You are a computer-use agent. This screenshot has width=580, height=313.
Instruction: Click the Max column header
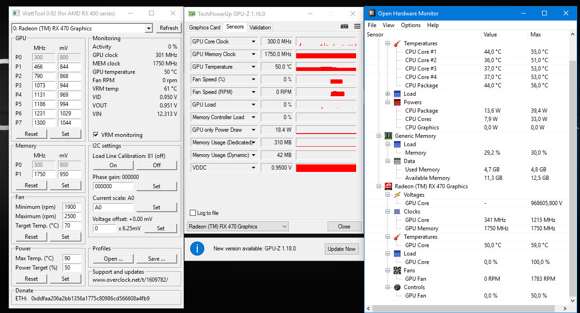tap(549, 35)
